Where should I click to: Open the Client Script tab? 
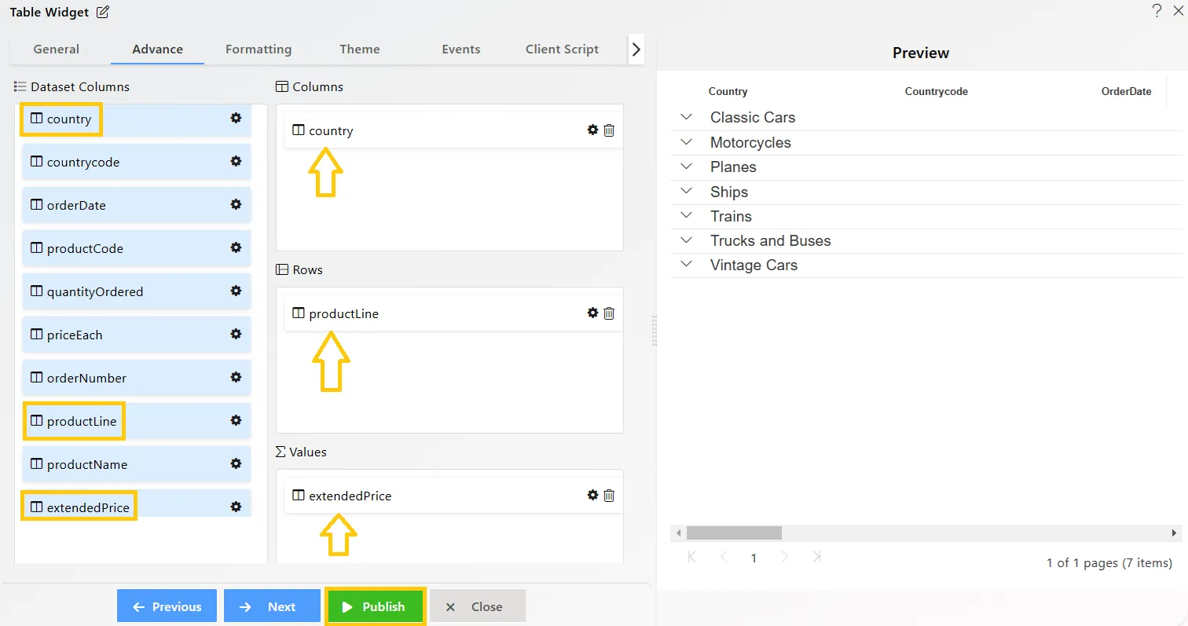562,49
